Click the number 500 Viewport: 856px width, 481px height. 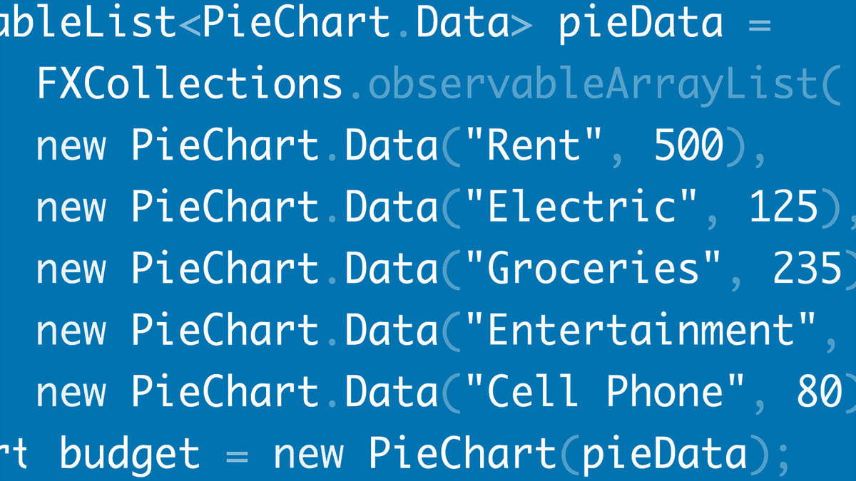pos(689,145)
